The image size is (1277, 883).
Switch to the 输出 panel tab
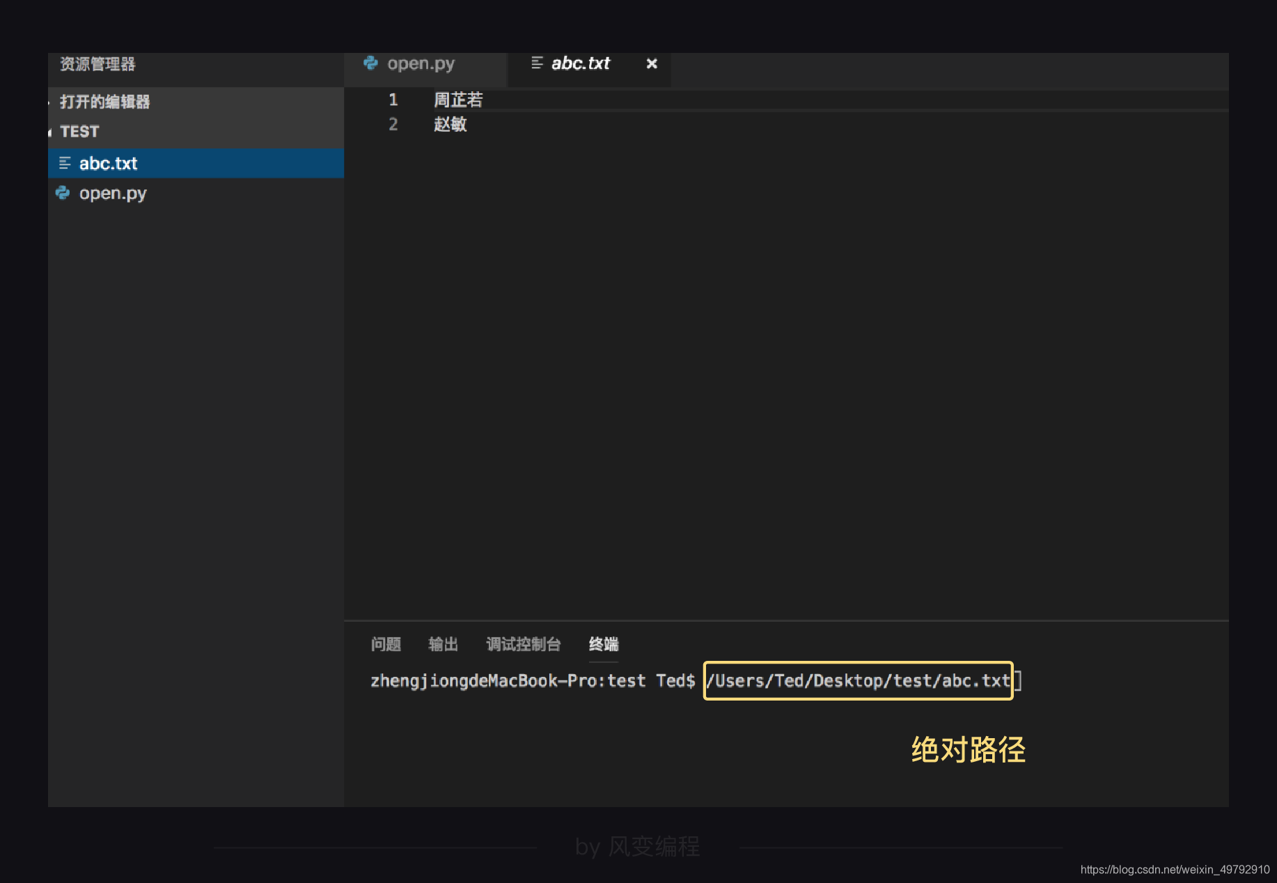click(x=443, y=644)
